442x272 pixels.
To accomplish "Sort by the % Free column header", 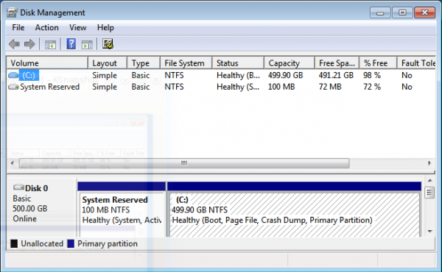I will pos(378,63).
